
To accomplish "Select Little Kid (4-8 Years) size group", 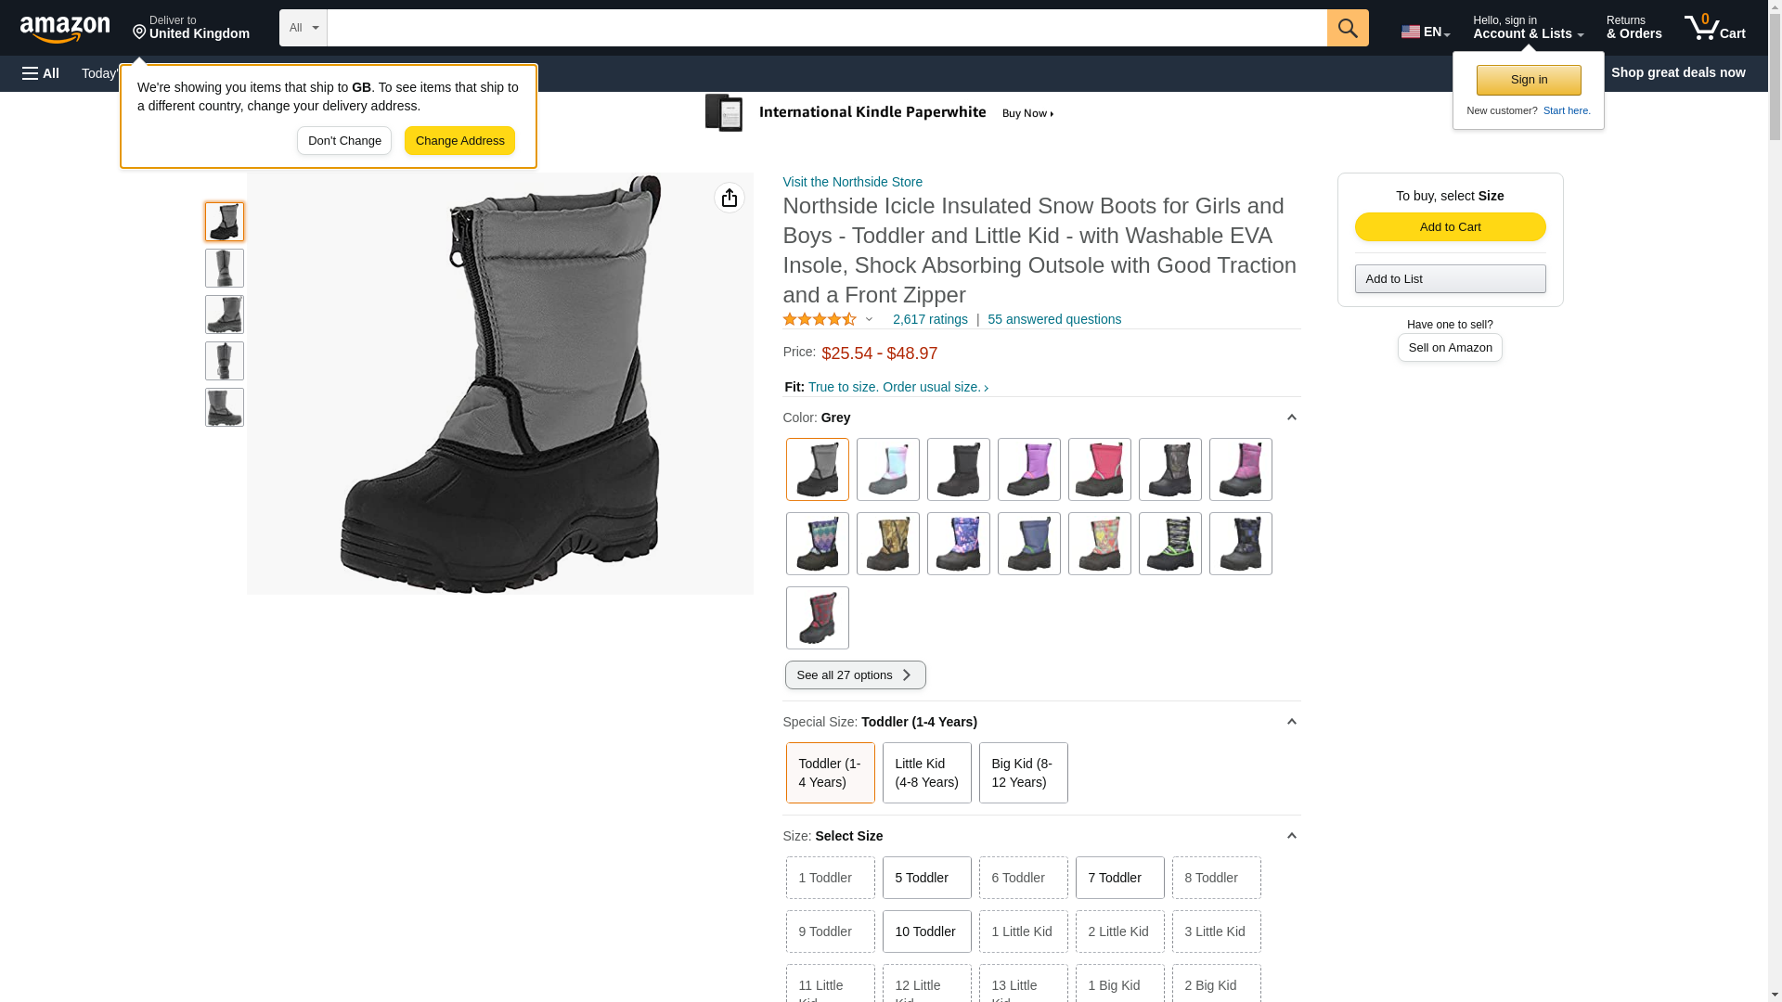I will pyautogui.click(x=926, y=773).
